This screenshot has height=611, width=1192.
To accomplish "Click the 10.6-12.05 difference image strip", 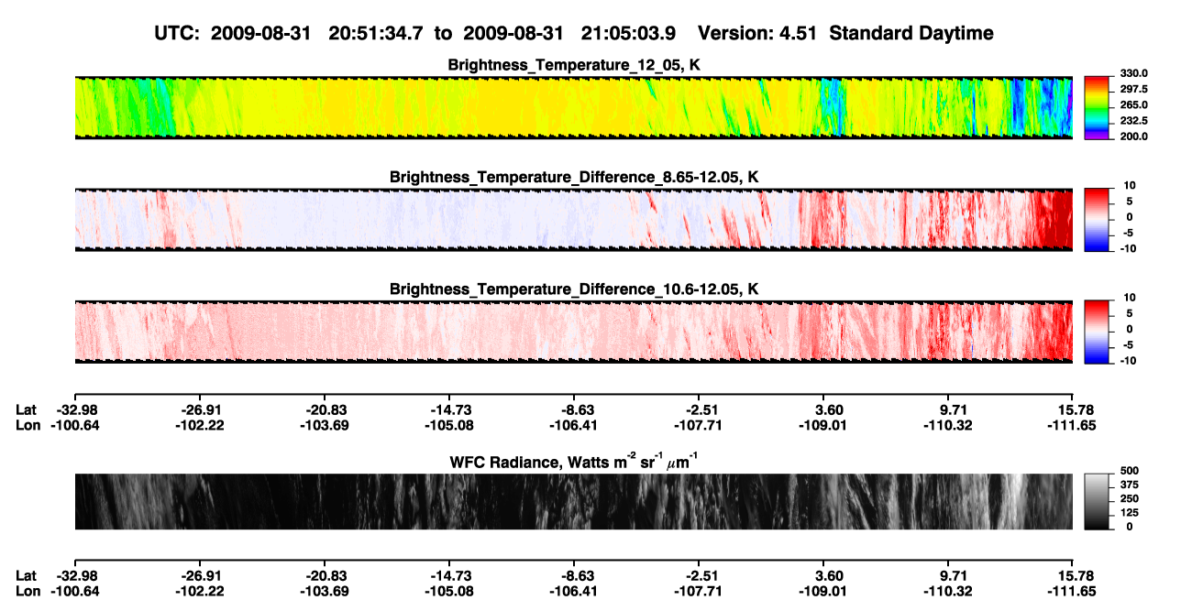I will [x=573, y=332].
